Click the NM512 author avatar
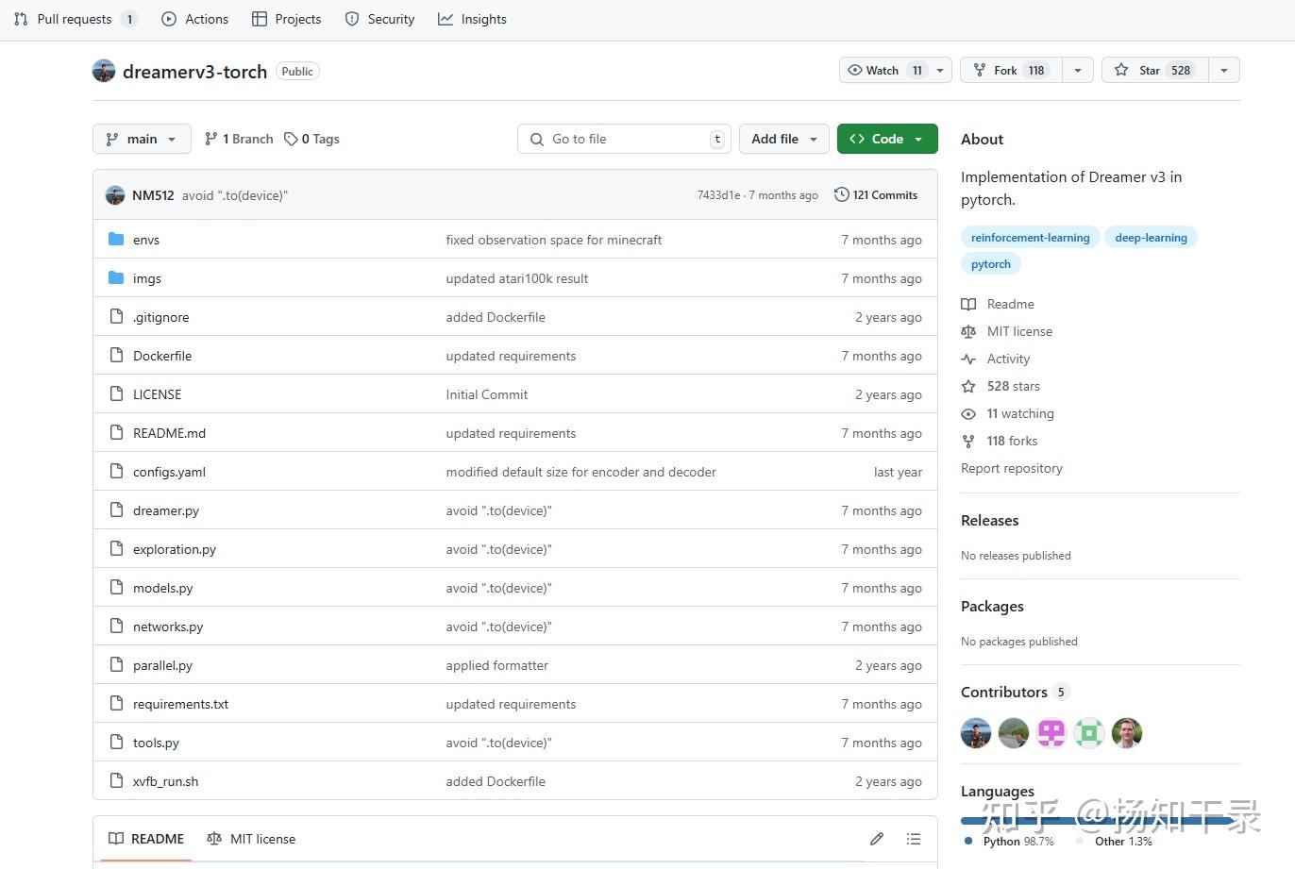 (115, 195)
